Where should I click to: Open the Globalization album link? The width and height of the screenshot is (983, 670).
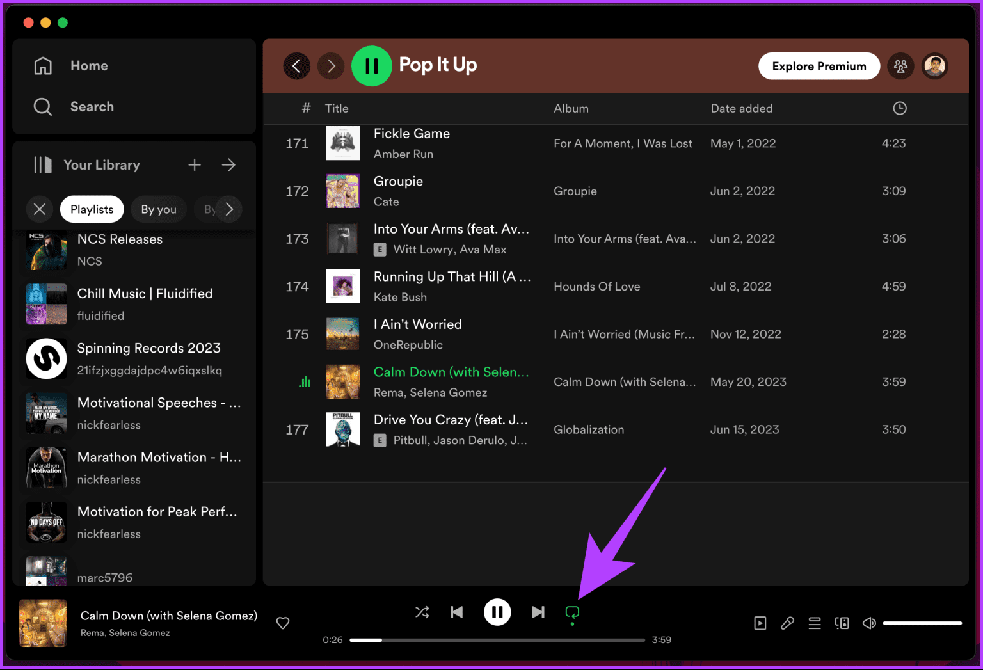pyautogui.click(x=589, y=430)
